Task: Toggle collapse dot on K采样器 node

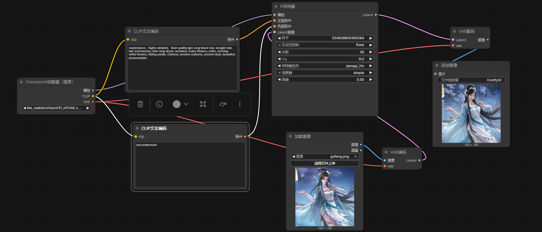Action: click(276, 6)
